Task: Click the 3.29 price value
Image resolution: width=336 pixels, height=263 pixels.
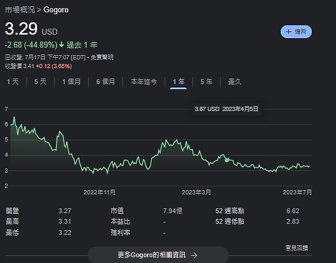Action: point(21,29)
